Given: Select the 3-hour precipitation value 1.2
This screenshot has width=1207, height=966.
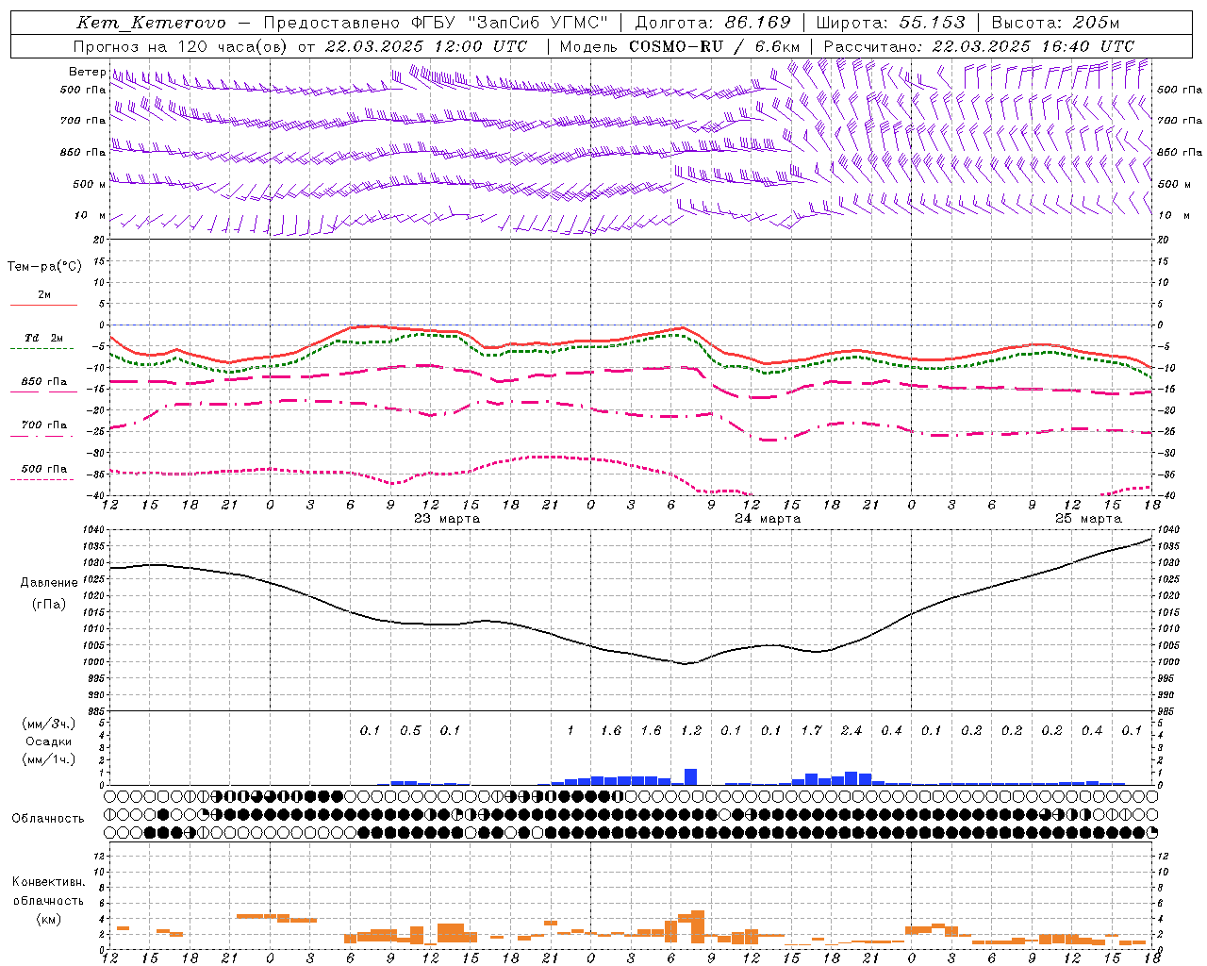Looking at the screenshot, I should pyautogui.click(x=691, y=730).
